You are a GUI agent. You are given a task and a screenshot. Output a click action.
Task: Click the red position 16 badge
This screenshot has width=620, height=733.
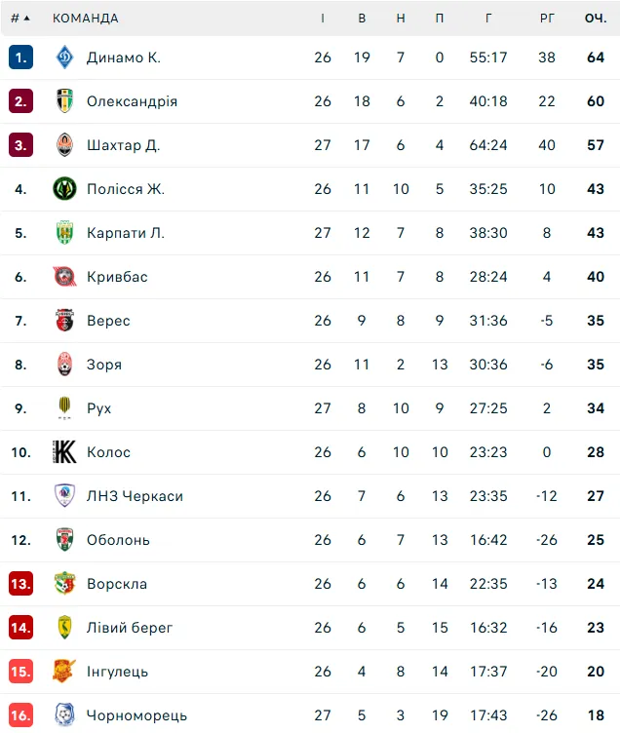pyautogui.click(x=21, y=715)
